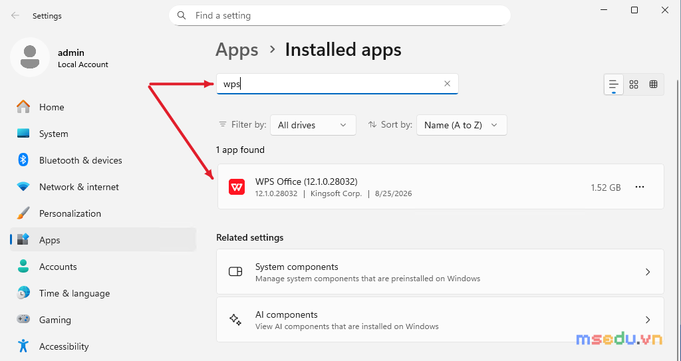681x361 pixels.
Task: Switch to list view layout
Action: tap(614, 84)
